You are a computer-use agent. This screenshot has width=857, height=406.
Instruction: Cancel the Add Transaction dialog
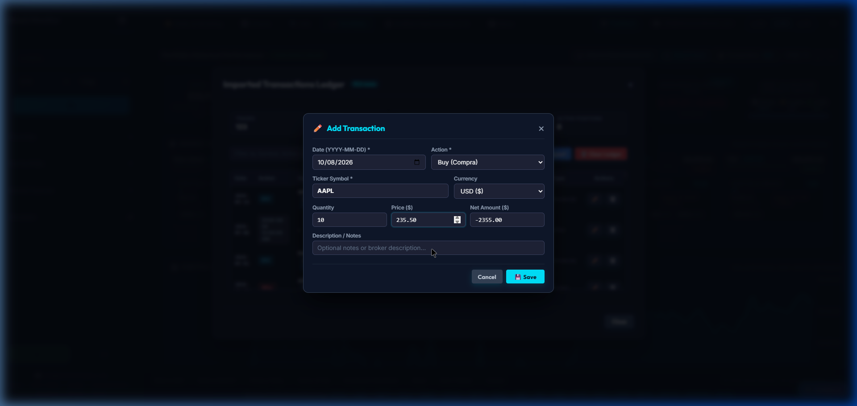(x=487, y=277)
